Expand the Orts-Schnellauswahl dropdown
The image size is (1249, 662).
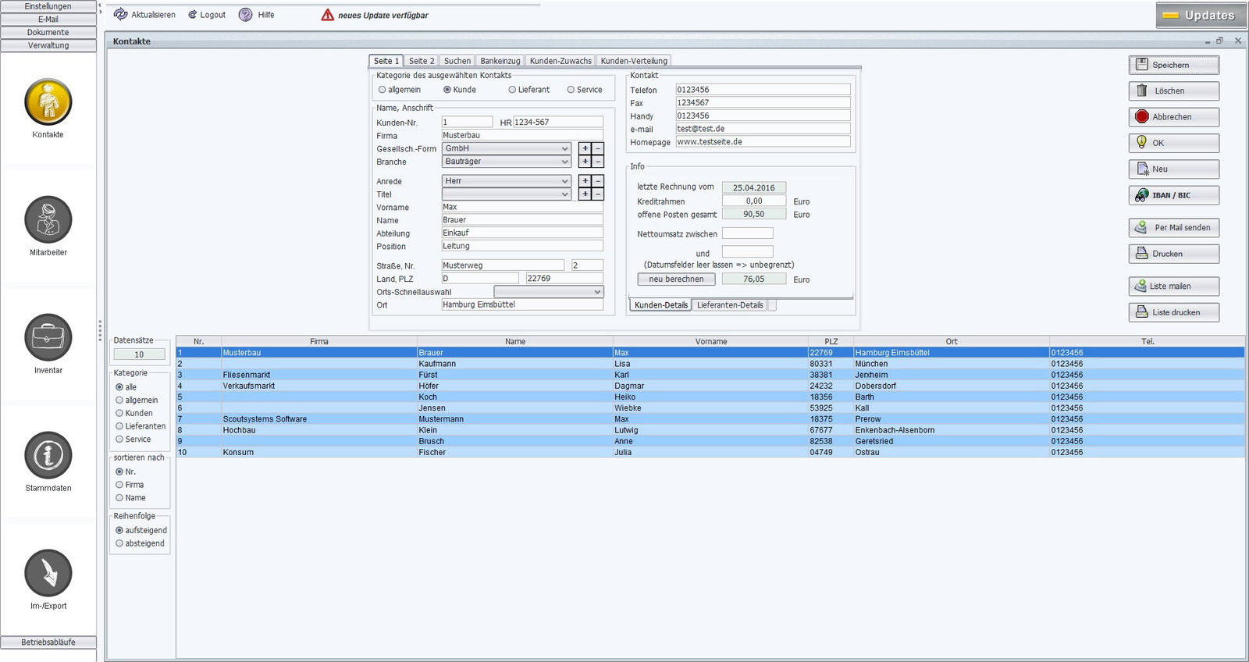coord(598,292)
